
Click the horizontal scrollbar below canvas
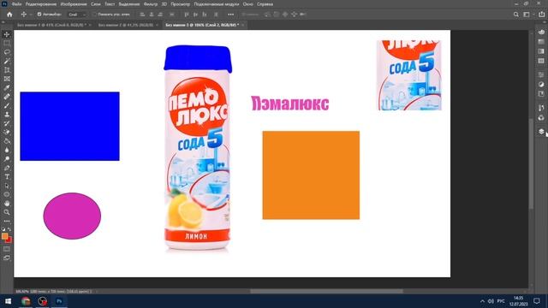coord(327,291)
